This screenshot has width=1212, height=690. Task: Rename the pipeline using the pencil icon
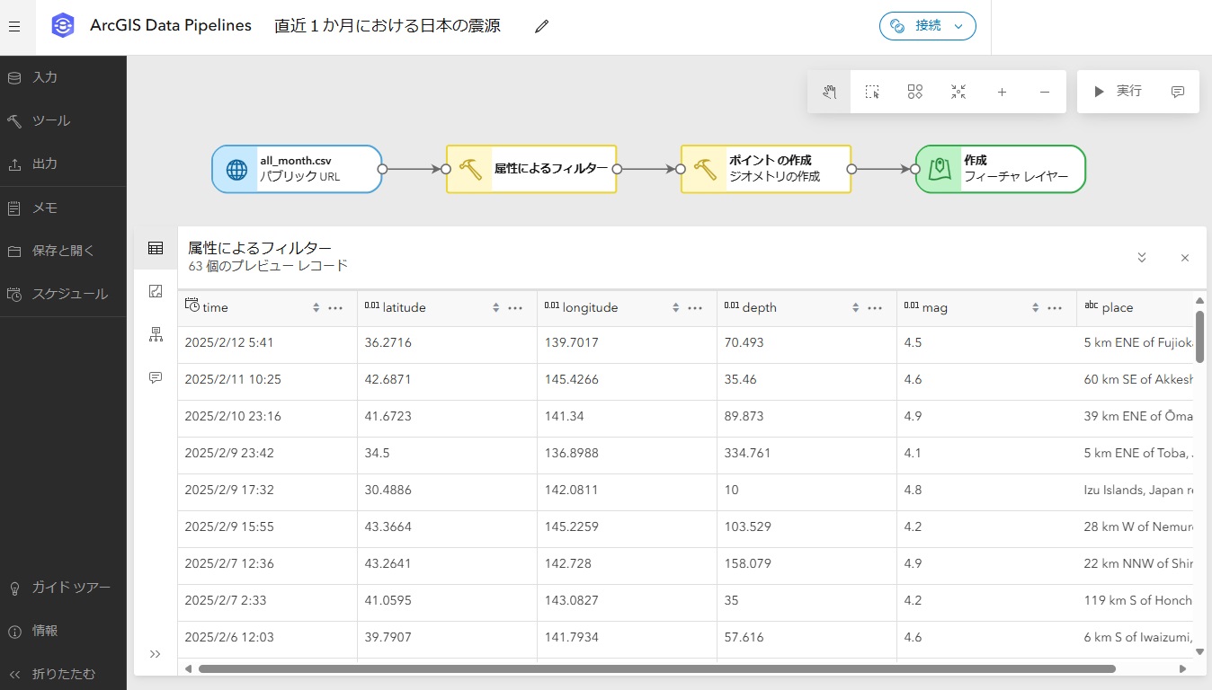click(x=540, y=27)
